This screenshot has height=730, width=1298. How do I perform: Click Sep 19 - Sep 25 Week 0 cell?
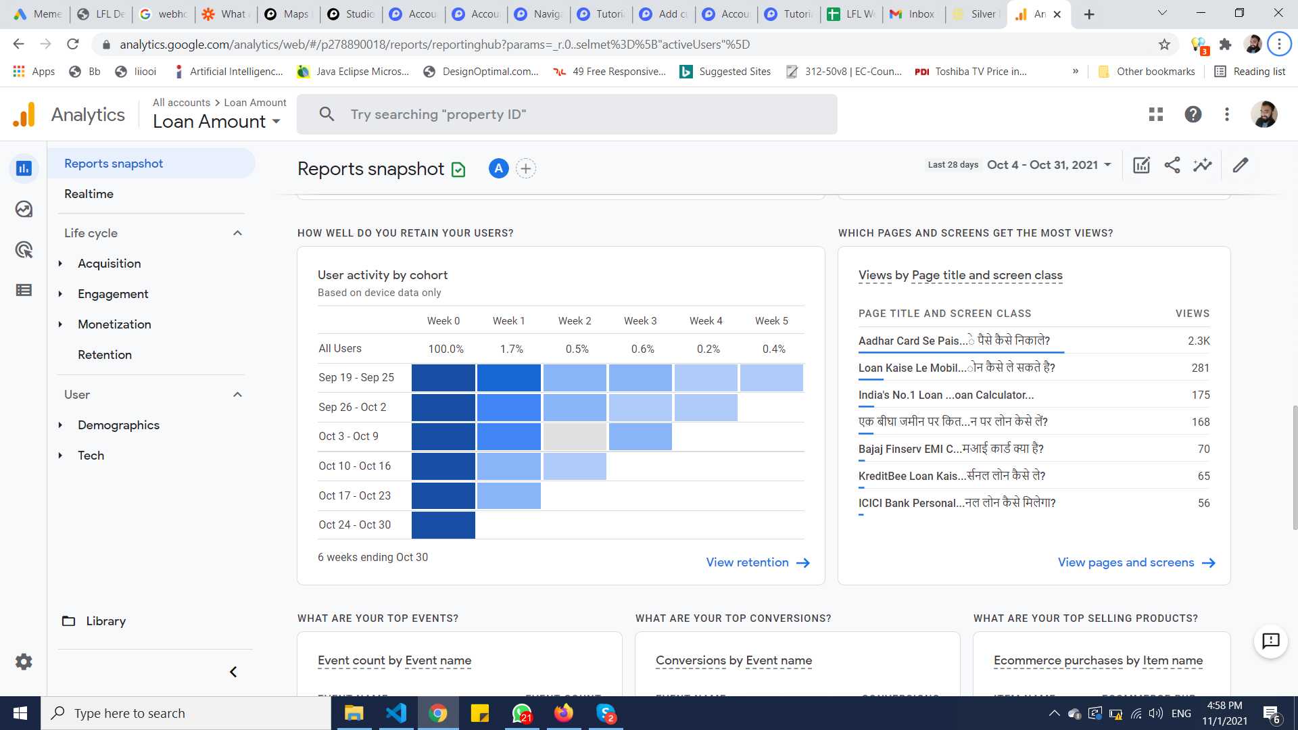coord(443,378)
